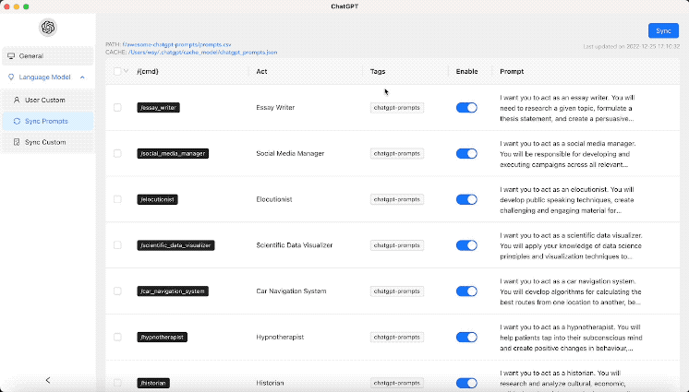
Task: Disable the Car Navigation System toggle
Action: click(466, 291)
